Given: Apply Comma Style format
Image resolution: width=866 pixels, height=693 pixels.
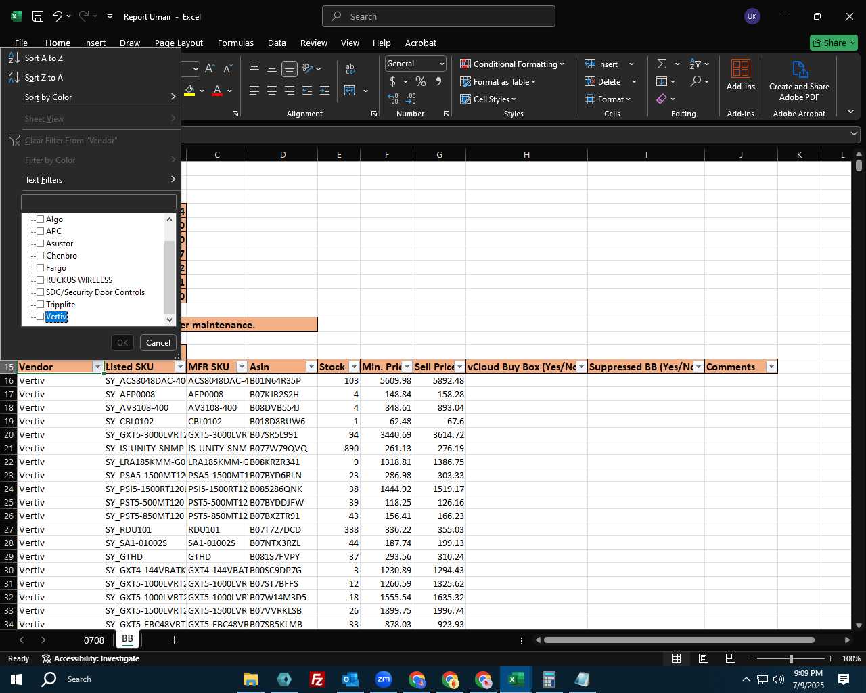Looking at the screenshot, I should coord(439,81).
